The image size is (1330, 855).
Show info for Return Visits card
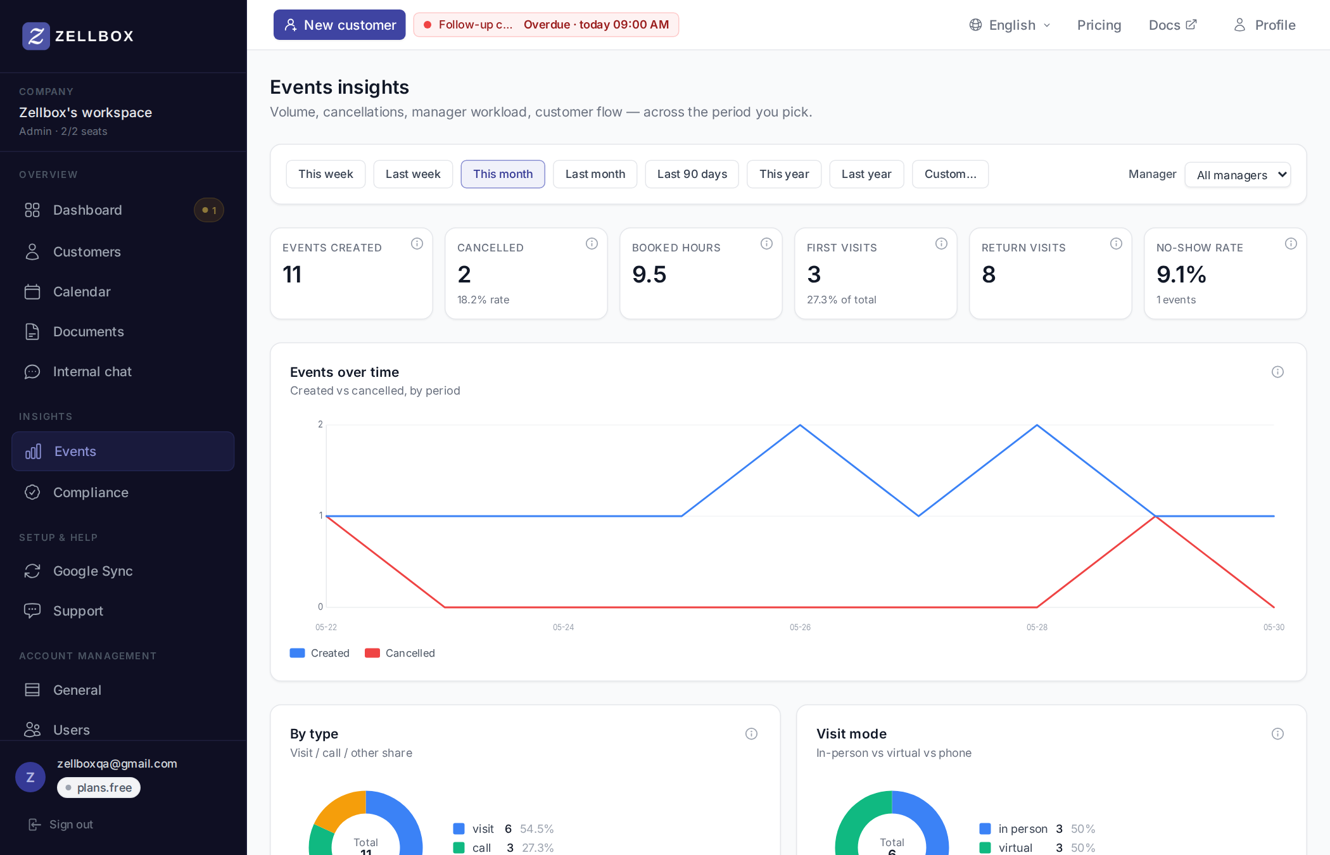(x=1116, y=244)
